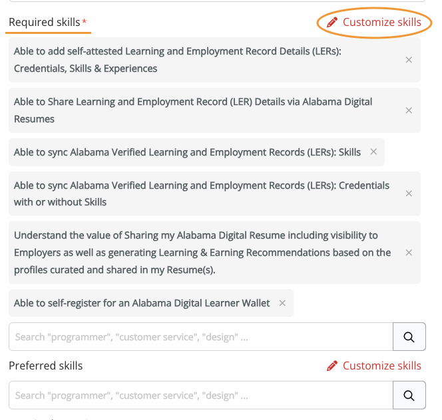Remove the self-attested LER Details skill
Screen dimensions: 442x420
[409, 60]
